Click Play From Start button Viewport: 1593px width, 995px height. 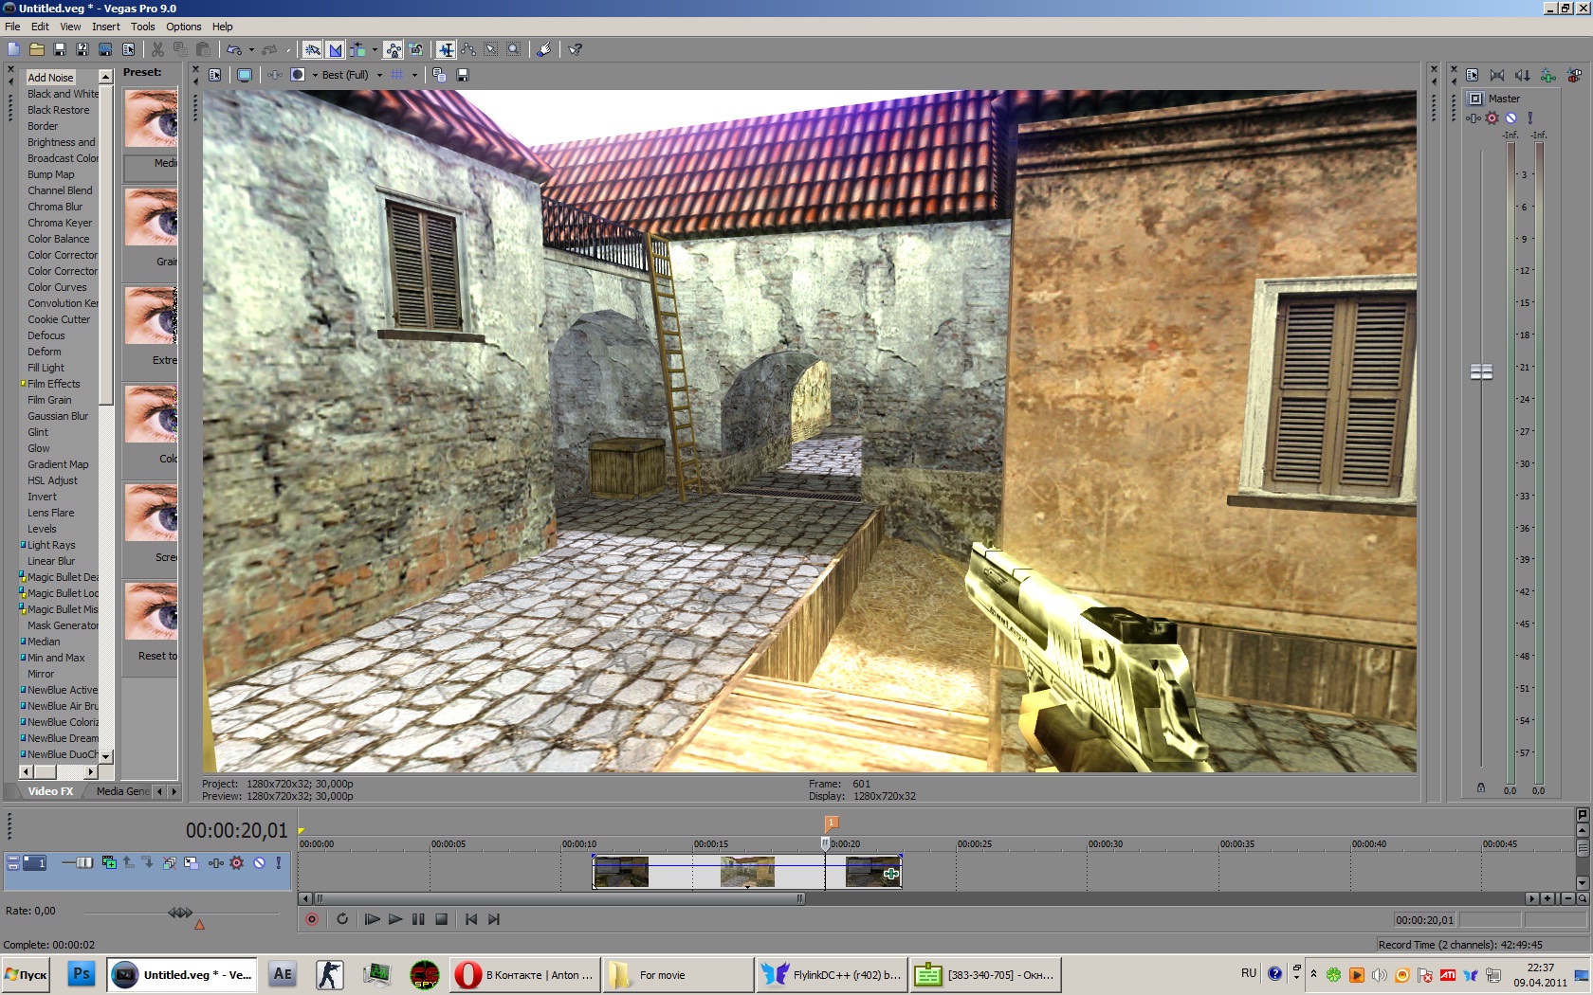(x=372, y=919)
